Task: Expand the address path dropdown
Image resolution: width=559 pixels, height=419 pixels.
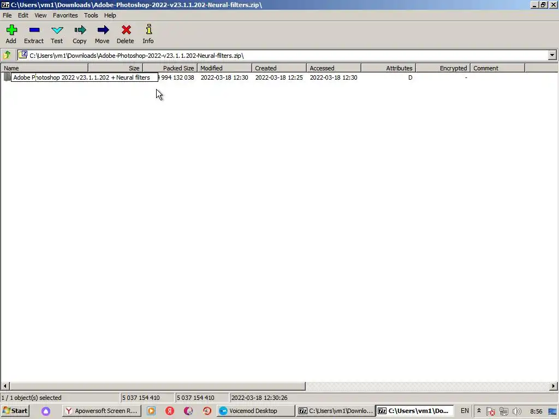Action: [552, 55]
